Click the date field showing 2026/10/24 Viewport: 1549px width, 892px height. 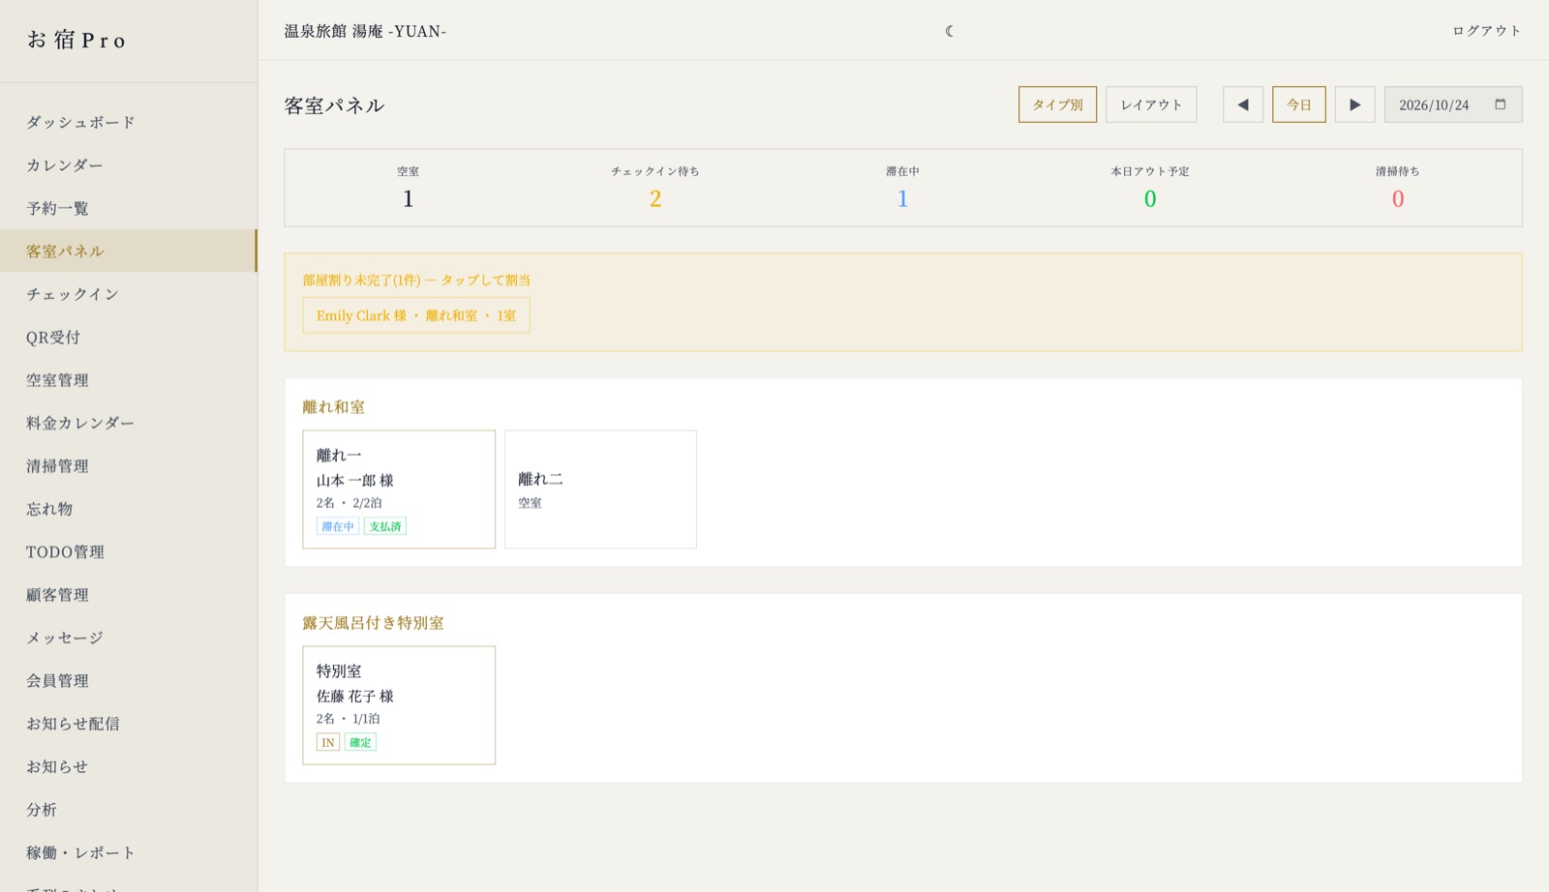[1453, 104]
